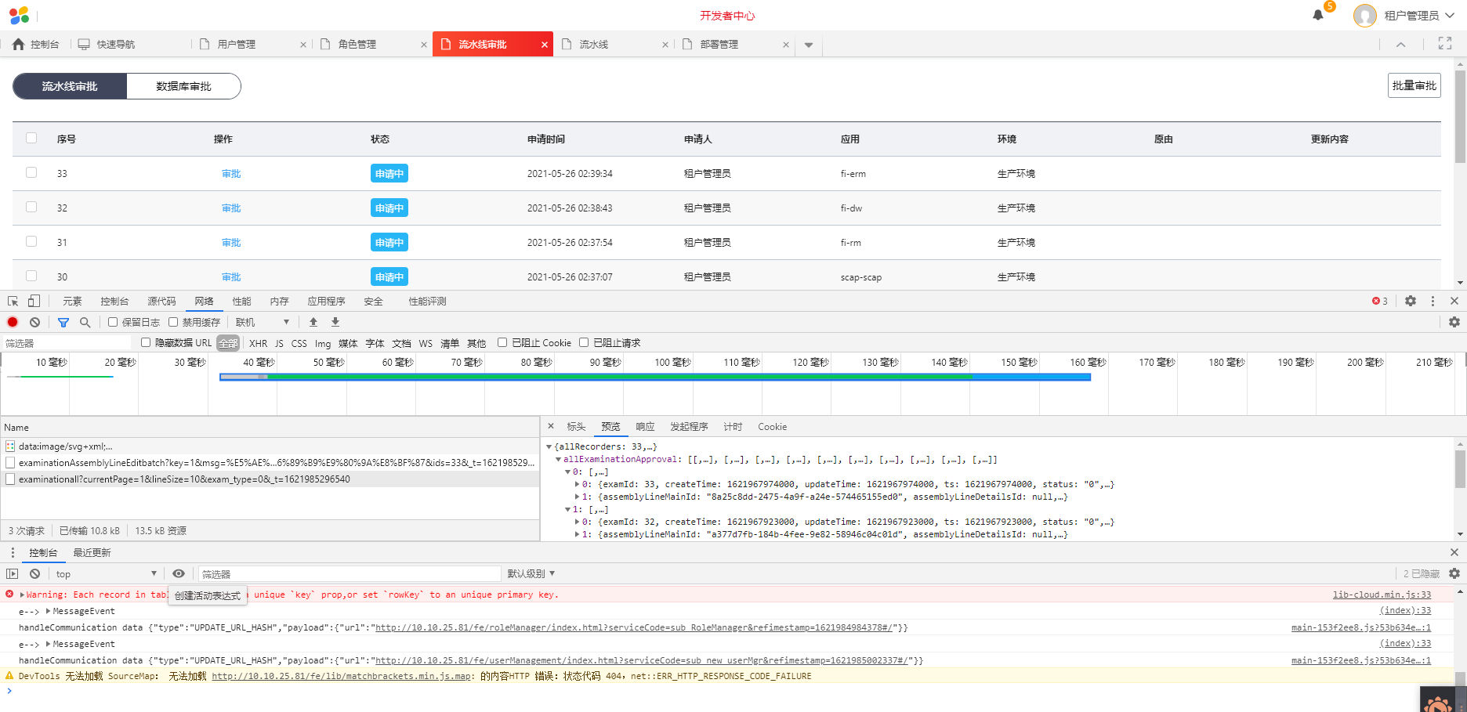The image size is (1467, 712).
Task: Open the network search magnifier
Action: [x=85, y=322]
